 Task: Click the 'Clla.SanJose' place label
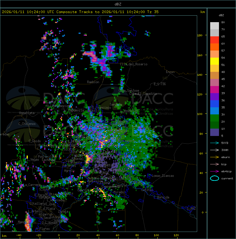[x=129, y=91]
